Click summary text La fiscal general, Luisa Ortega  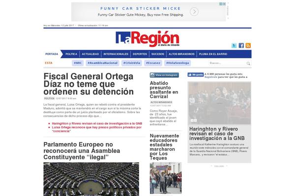click(92, 110)
